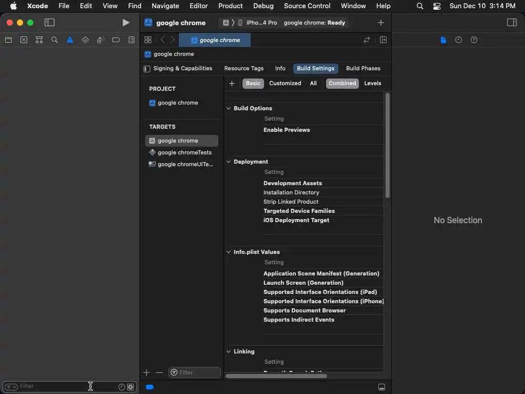Open the Library with the plus button
The image size is (525, 394).
[x=381, y=23]
